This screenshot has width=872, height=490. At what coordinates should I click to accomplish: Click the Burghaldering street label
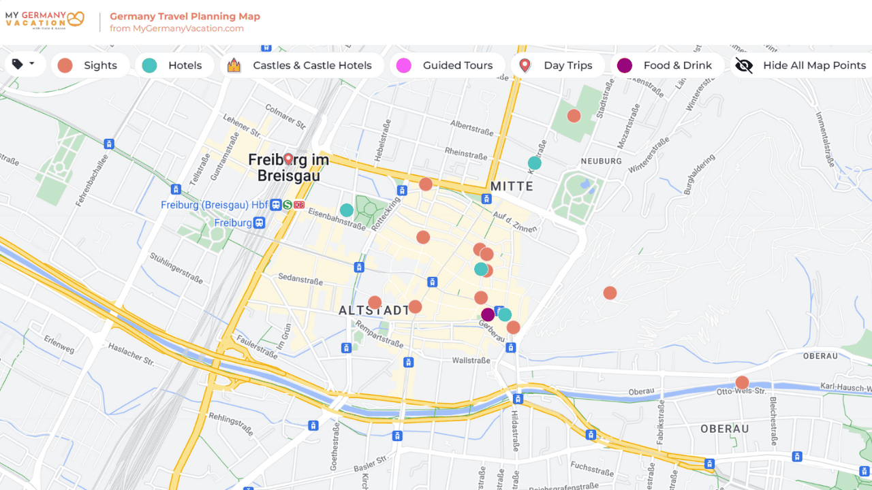click(700, 174)
